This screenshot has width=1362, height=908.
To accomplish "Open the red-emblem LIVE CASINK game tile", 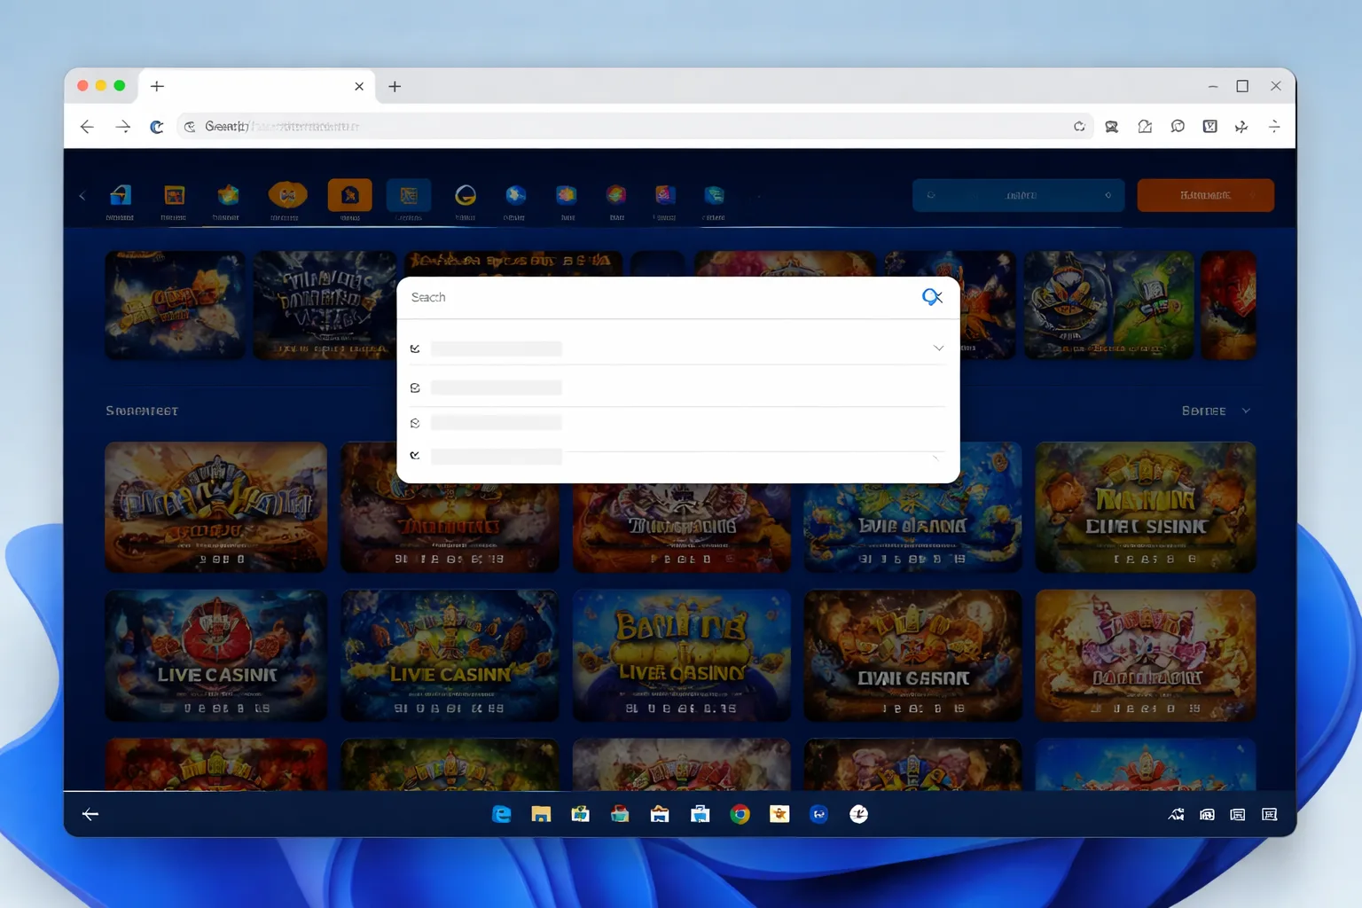I will pos(216,655).
